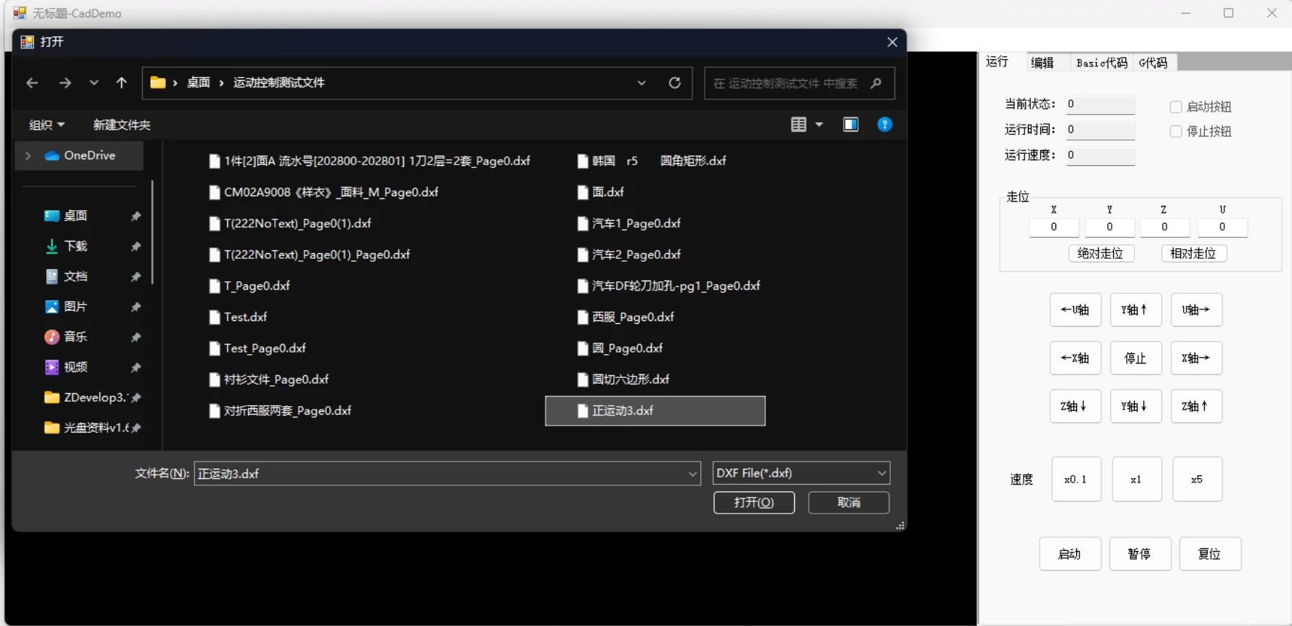Expand the address bar history dropdown
Image resolution: width=1292 pixels, height=626 pixels.
[x=641, y=83]
